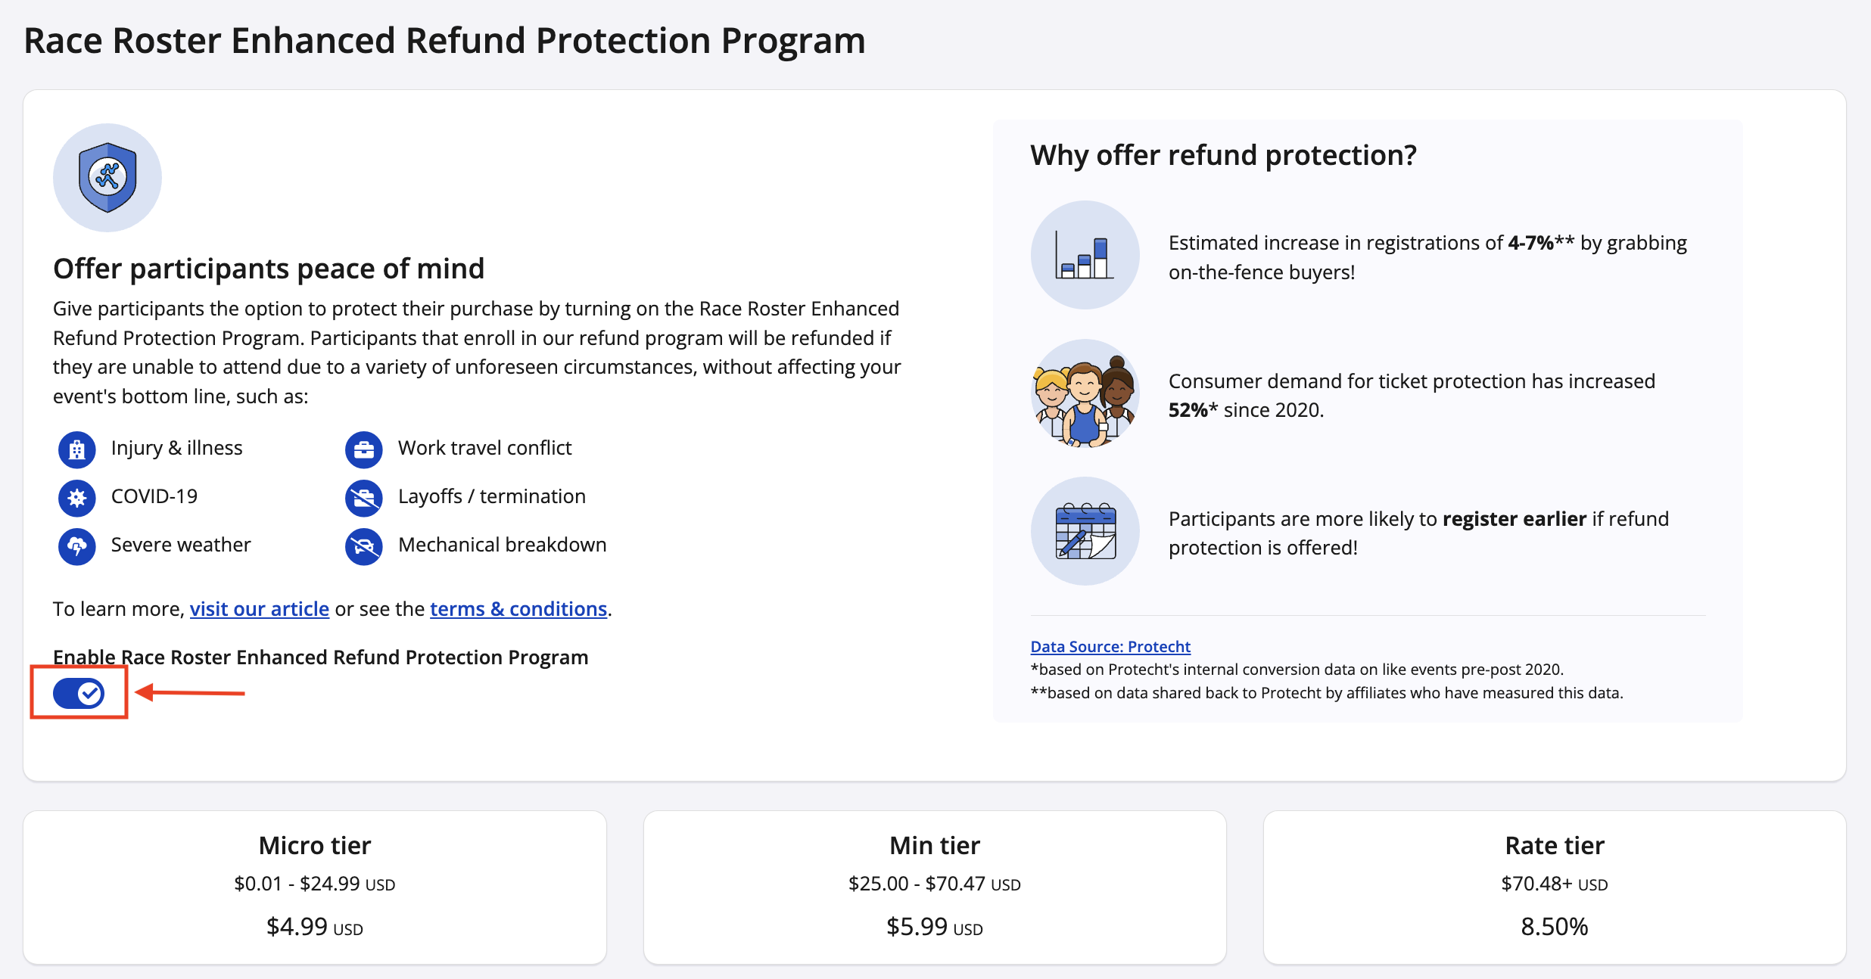
Task: Click the Mechanical breakdown car icon
Action: point(364,546)
